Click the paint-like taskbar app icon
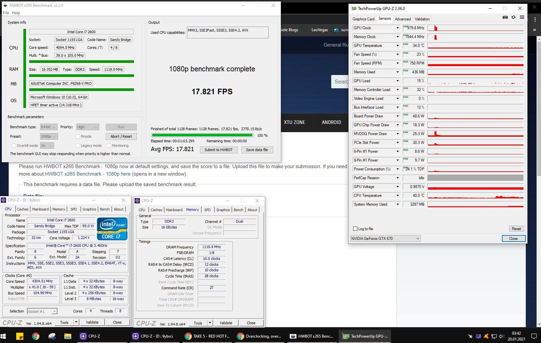541x343 pixels. click(x=52, y=336)
